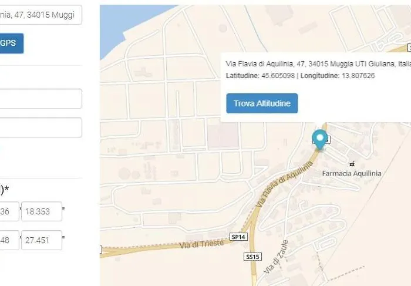This screenshot has height=286, width=411.
Task: Click the minutes field showing 36
Action: [x=9, y=211]
